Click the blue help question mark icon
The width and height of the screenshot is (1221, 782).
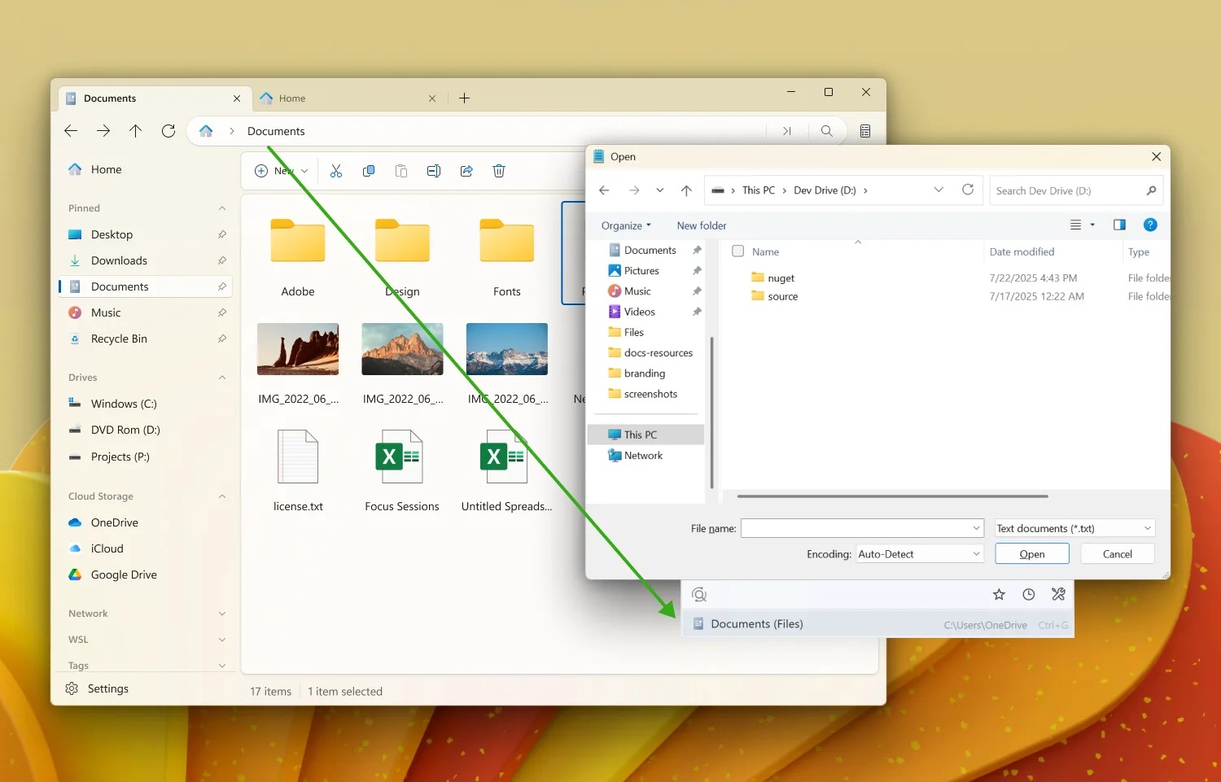(x=1150, y=225)
